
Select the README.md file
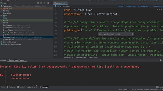pyautogui.click(x=10, y=40)
